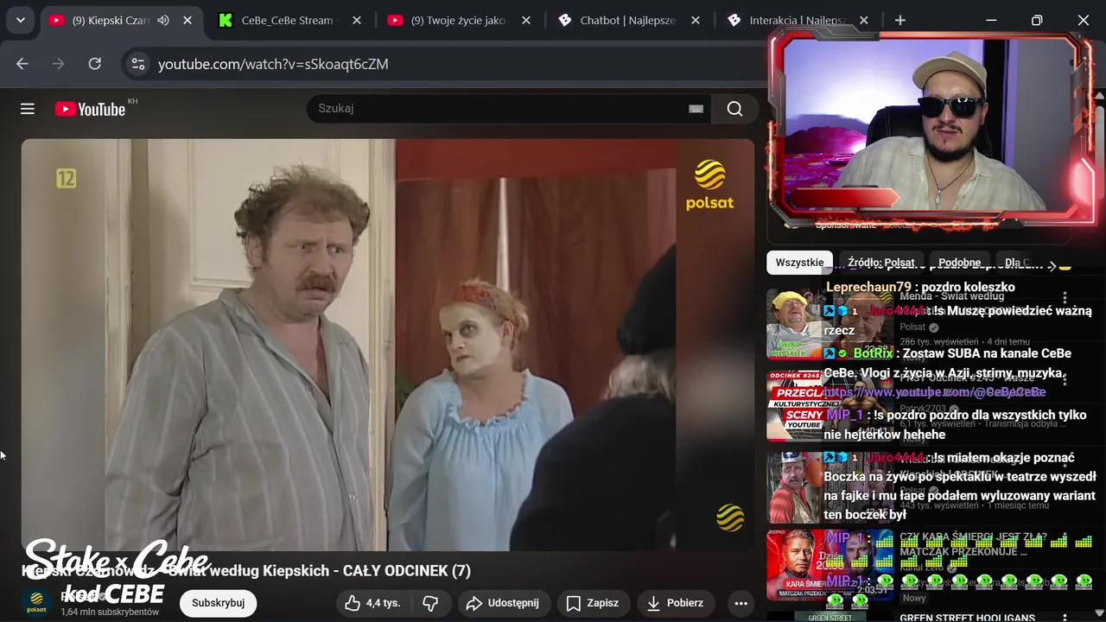Close the CeBe_CeBe Stream tab
Screen dimensions: 1106x622
pyautogui.click(x=356, y=20)
